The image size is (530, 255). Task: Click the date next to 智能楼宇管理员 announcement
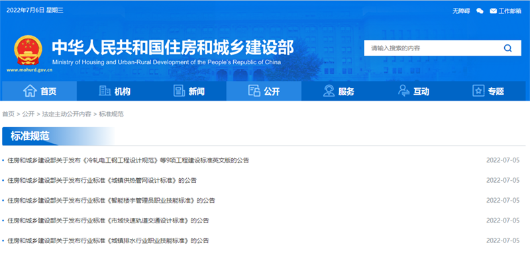(x=503, y=200)
